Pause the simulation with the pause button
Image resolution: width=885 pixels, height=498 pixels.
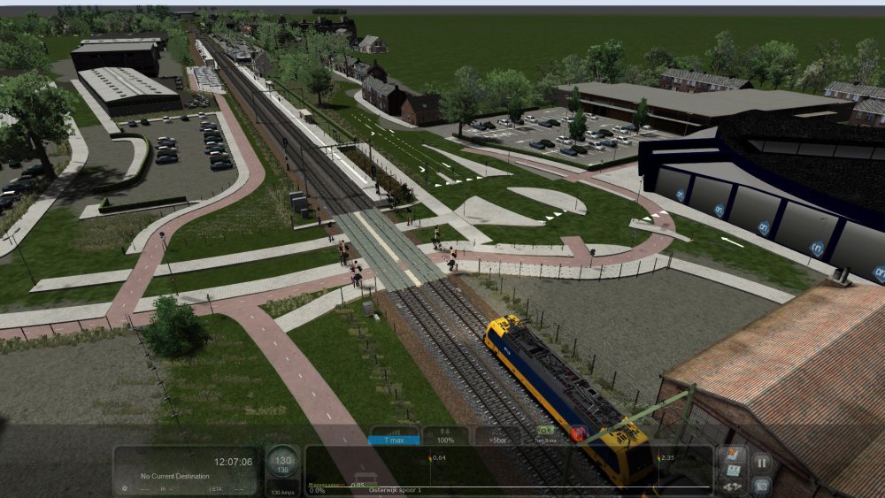click(x=761, y=462)
